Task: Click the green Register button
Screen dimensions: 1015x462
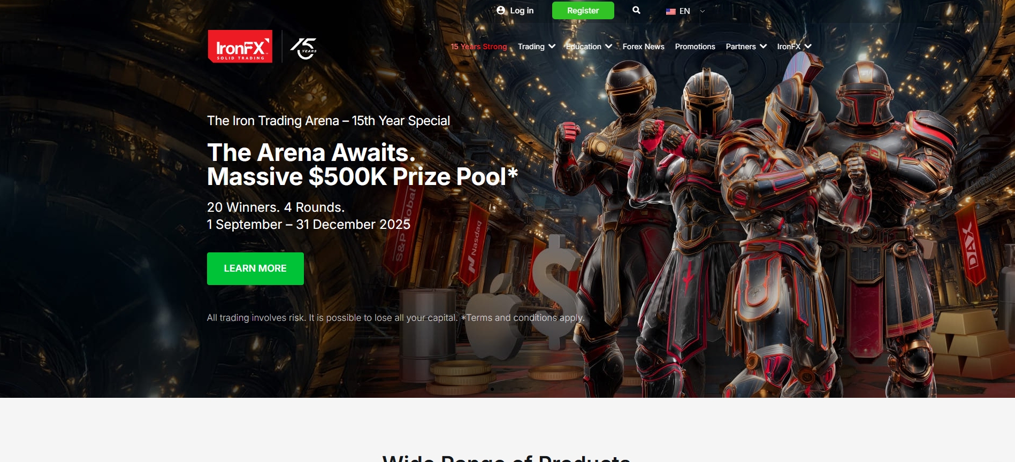Action: point(583,11)
